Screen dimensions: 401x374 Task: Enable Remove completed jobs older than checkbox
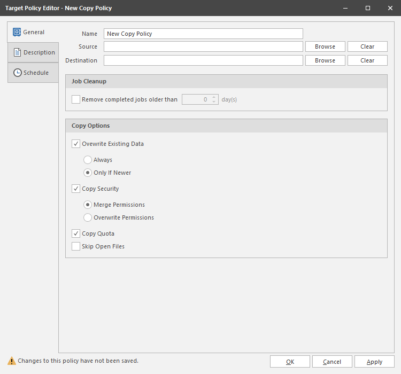coord(76,99)
